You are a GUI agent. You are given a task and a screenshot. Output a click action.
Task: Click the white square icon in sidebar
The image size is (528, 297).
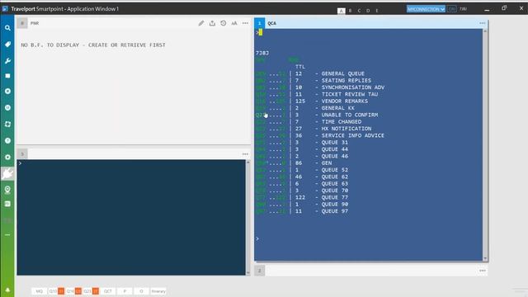(x=7, y=76)
